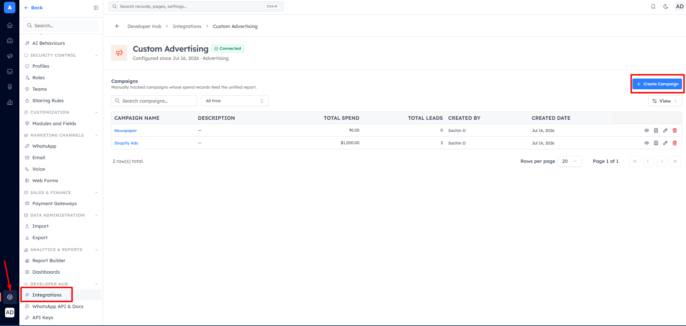View Shopify Ads campaign with eye icon

tap(646, 143)
